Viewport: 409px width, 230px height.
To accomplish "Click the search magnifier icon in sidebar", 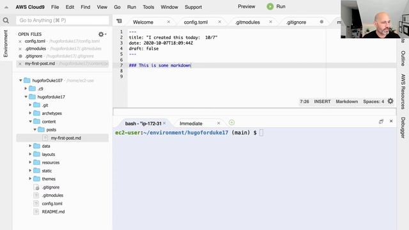I will click(x=6, y=20).
